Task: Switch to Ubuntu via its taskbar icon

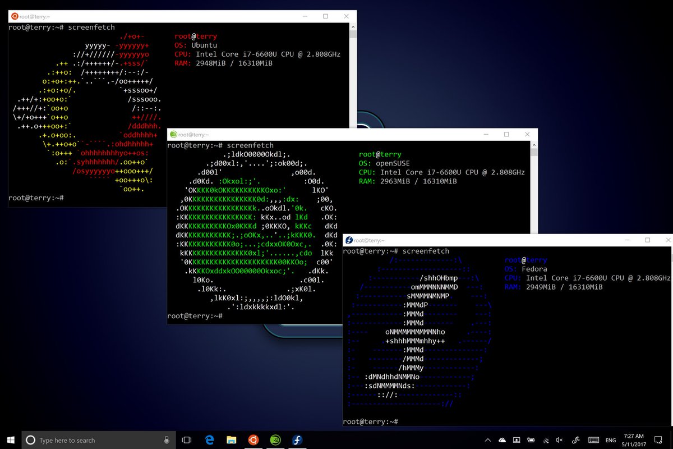Action: tap(253, 440)
